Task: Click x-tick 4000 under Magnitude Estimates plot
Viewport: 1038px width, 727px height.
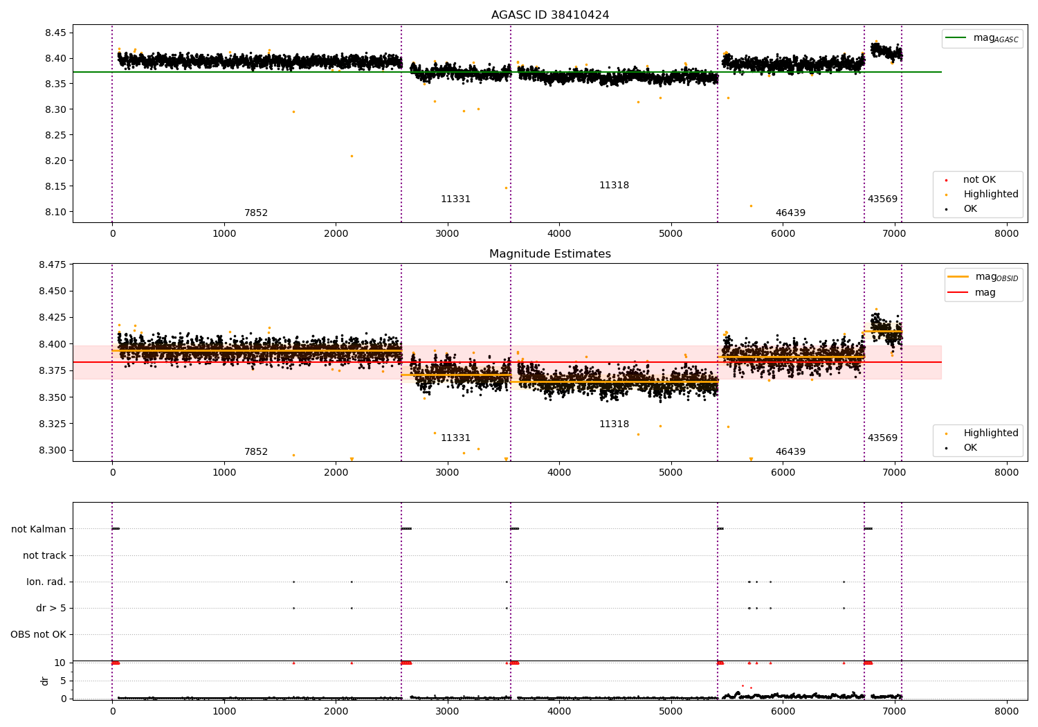Action: (559, 473)
